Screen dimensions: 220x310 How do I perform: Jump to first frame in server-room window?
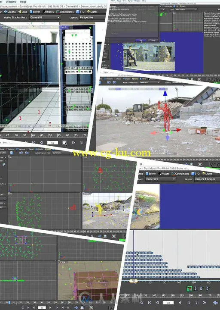[x=34, y=143]
